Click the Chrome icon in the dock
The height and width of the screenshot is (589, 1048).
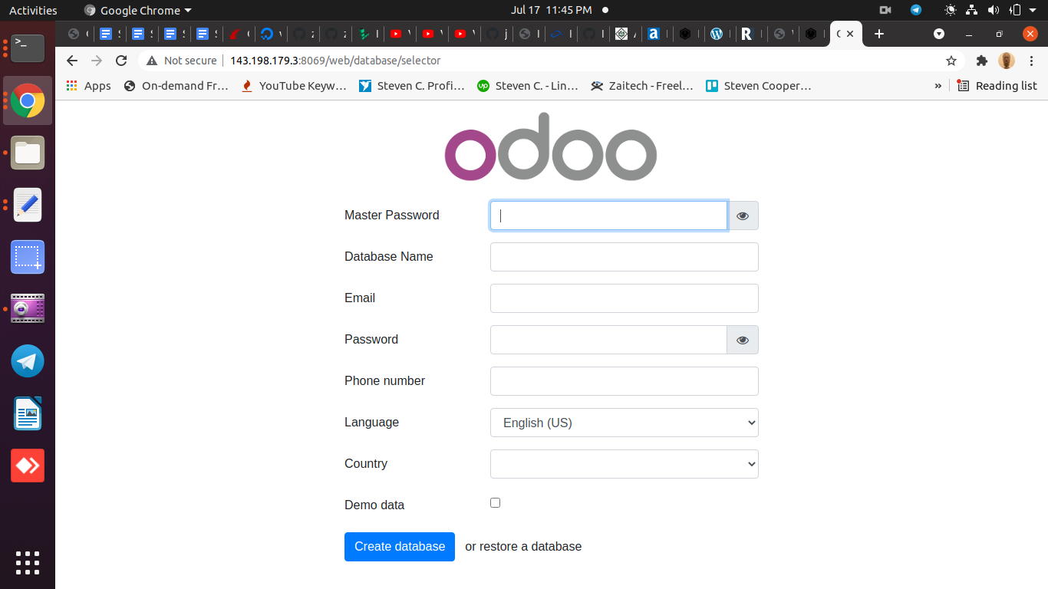[28, 100]
